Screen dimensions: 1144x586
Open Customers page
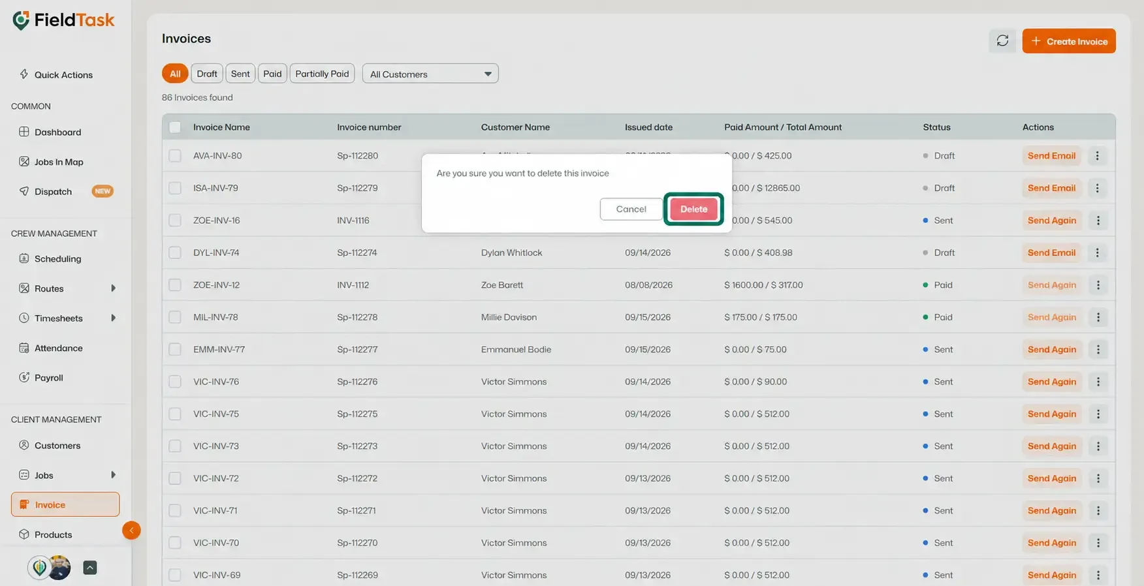pyautogui.click(x=57, y=446)
